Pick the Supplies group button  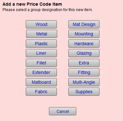pyautogui.click(x=84, y=92)
